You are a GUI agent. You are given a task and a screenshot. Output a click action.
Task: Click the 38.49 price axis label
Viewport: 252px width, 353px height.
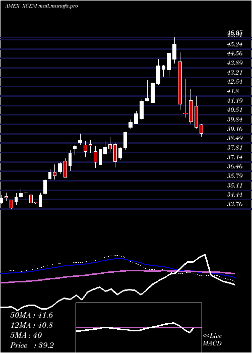coord(235,138)
